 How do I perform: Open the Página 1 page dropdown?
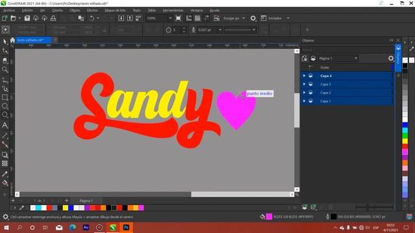click(356, 58)
